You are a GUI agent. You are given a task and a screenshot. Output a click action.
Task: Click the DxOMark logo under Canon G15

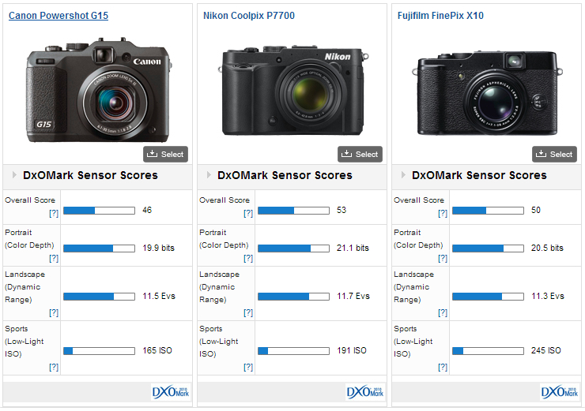171,392
